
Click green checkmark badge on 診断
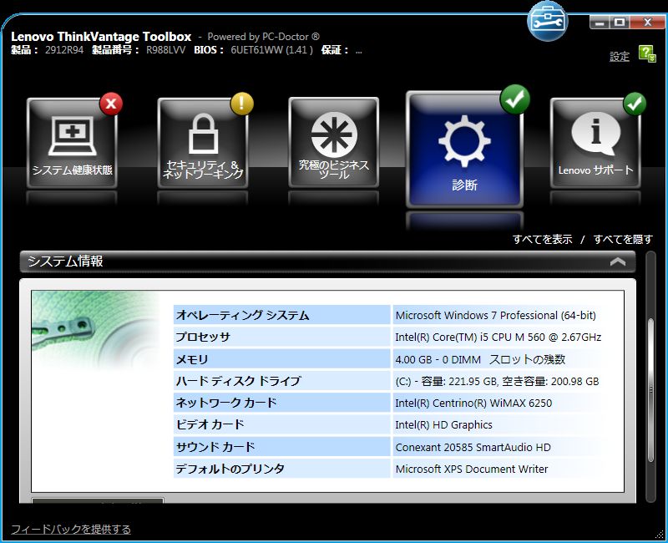click(x=515, y=99)
